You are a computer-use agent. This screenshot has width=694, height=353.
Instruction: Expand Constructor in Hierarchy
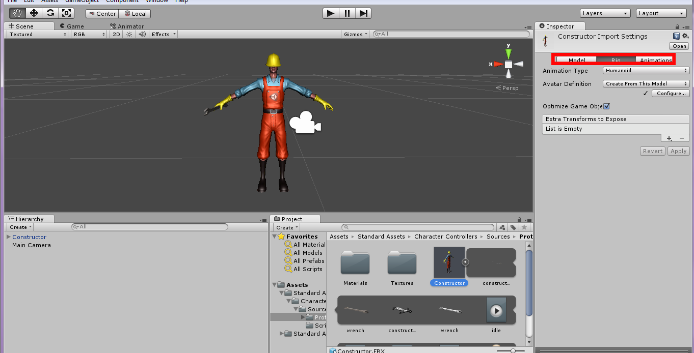[9, 237]
